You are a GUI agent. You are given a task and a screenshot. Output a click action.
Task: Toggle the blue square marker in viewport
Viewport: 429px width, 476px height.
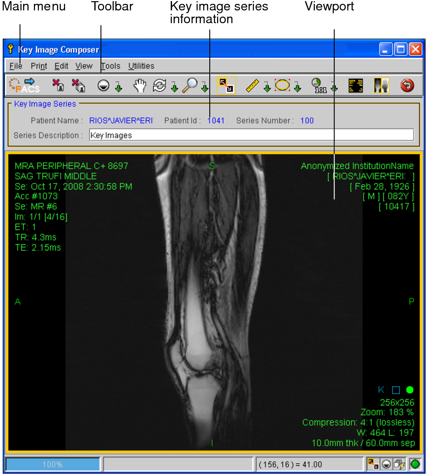396,390
